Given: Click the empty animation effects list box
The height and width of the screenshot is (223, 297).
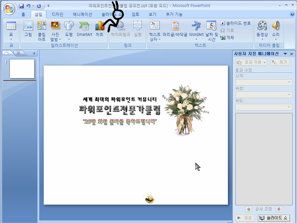Looking at the screenshot, I should pos(264,159).
